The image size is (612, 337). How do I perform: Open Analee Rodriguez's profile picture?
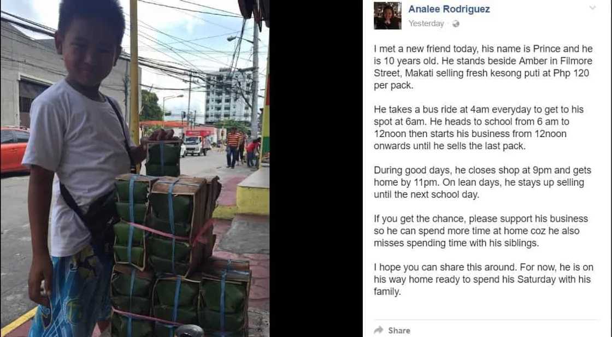(387, 15)
